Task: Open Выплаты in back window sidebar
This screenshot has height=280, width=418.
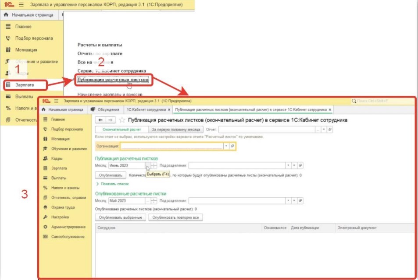Action: [x=24, y=97]
